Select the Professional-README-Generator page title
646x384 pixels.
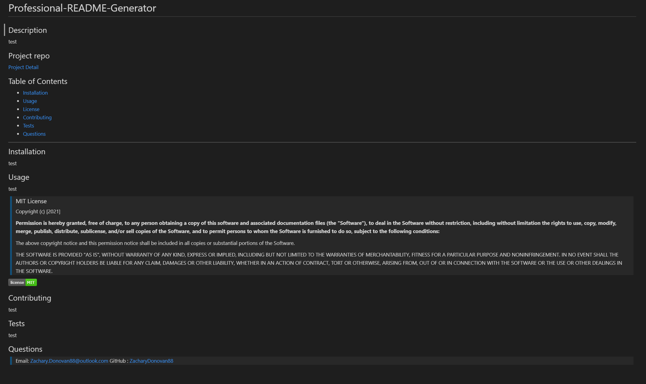point(82,8)
